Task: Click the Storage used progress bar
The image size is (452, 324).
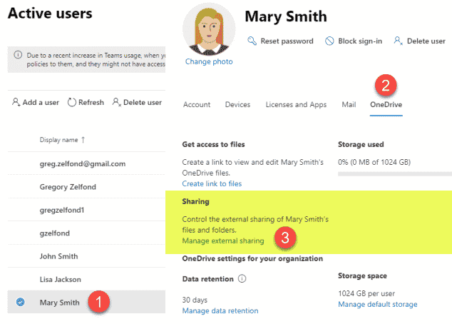Action: point(395,173)
